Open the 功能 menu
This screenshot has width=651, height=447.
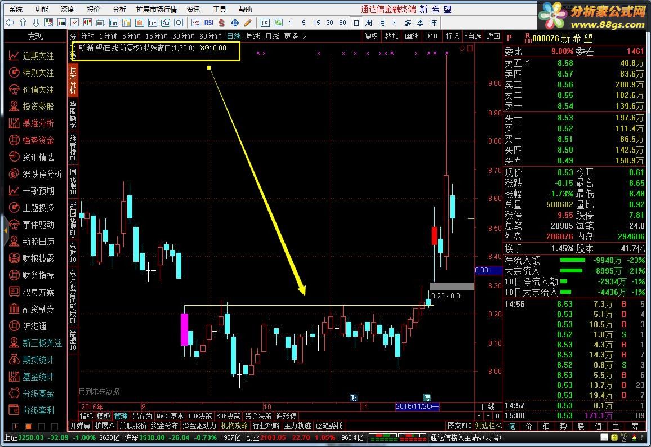[x=42, y=9]
